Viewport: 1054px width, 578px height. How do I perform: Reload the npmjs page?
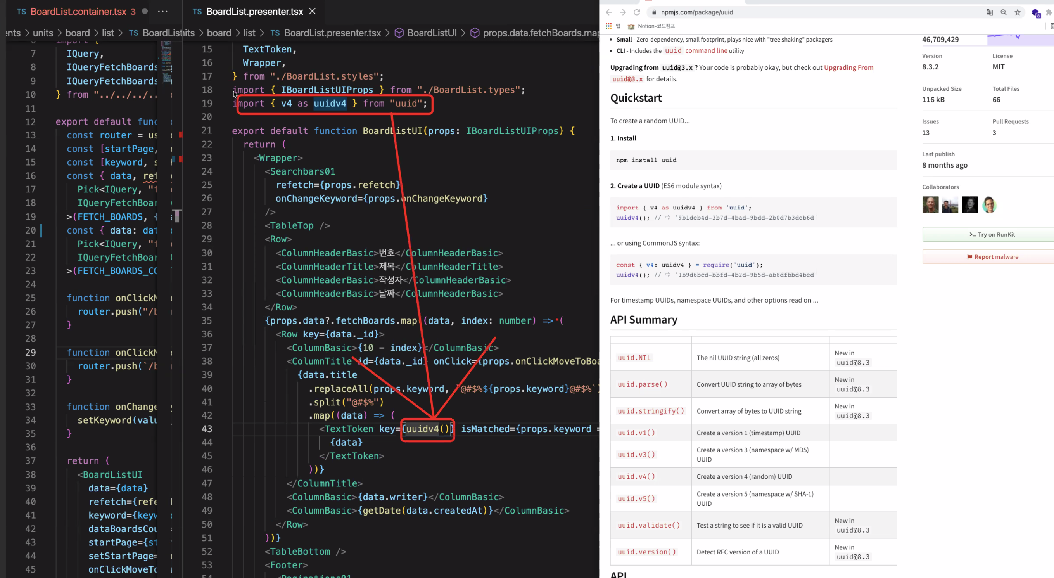coord(637,12)
